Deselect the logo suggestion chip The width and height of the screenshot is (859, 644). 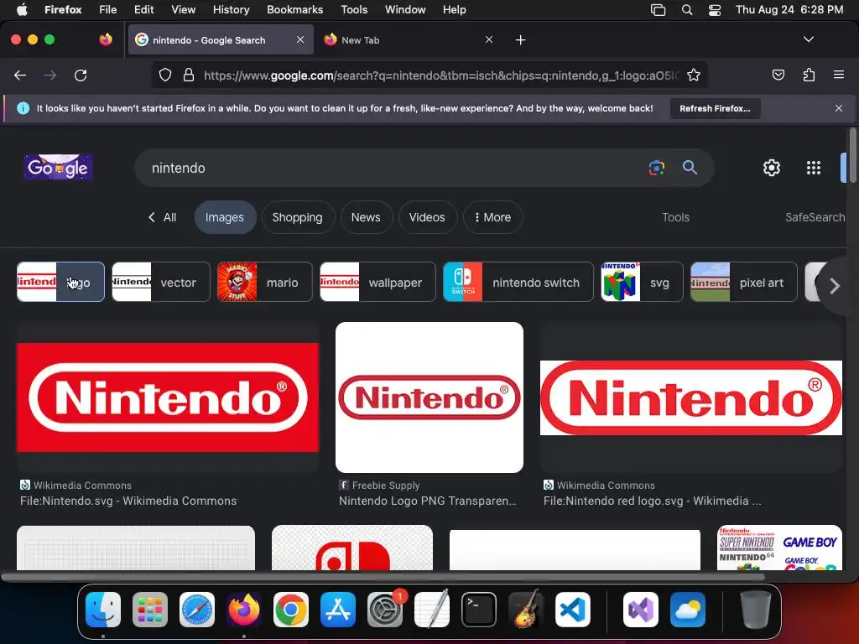click(60, 282)
